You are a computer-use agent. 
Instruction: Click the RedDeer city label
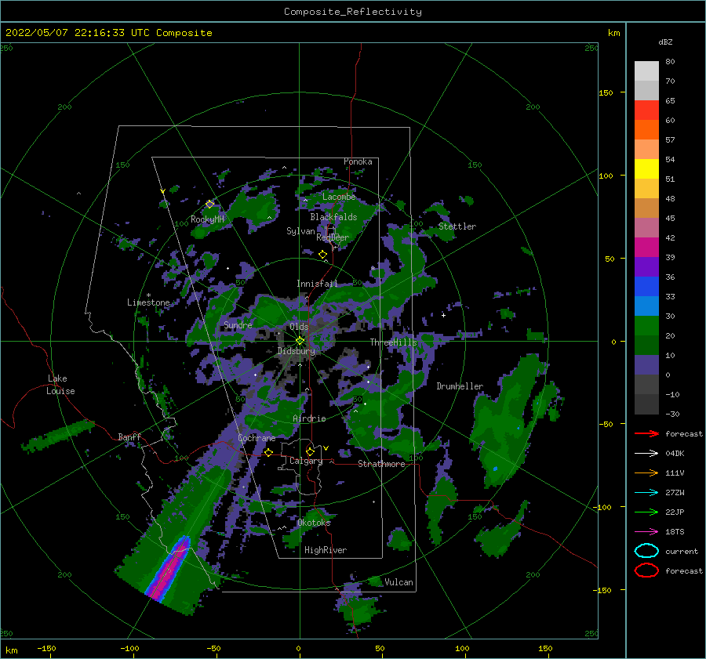tap(333, 237)
